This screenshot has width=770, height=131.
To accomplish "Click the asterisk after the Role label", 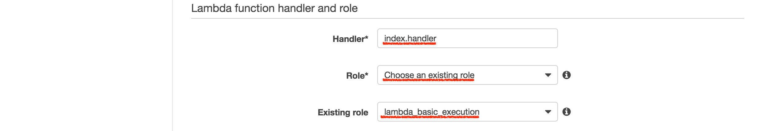I will click(x=366, y=74).
